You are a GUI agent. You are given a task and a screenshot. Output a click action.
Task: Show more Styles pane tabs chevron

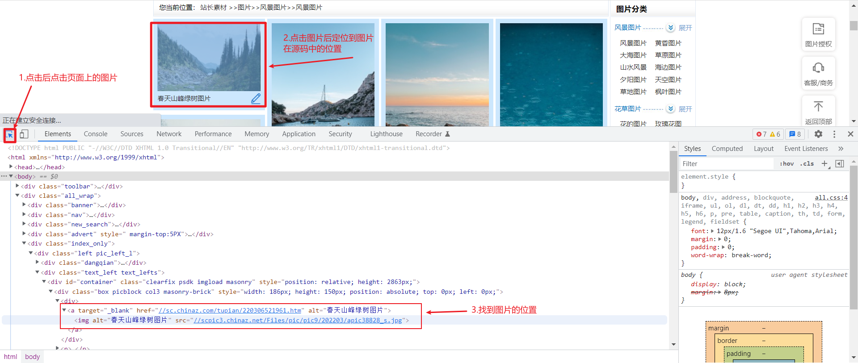pos(841,149)
